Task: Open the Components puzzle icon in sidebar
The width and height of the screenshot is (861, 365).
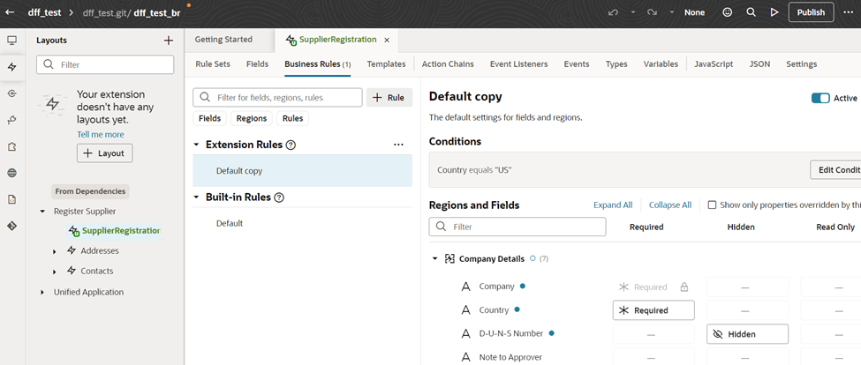Action: pyautogui.click(x=12, y=146)
